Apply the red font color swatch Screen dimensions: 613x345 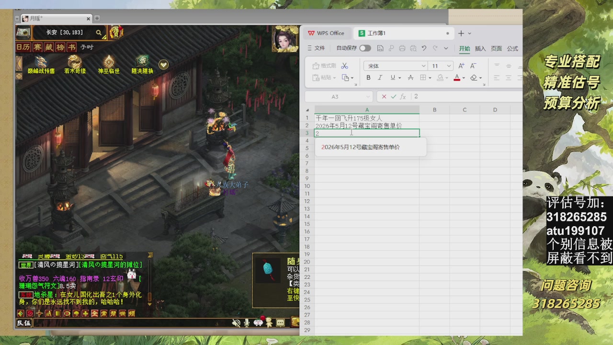click(x=457, y=78)
